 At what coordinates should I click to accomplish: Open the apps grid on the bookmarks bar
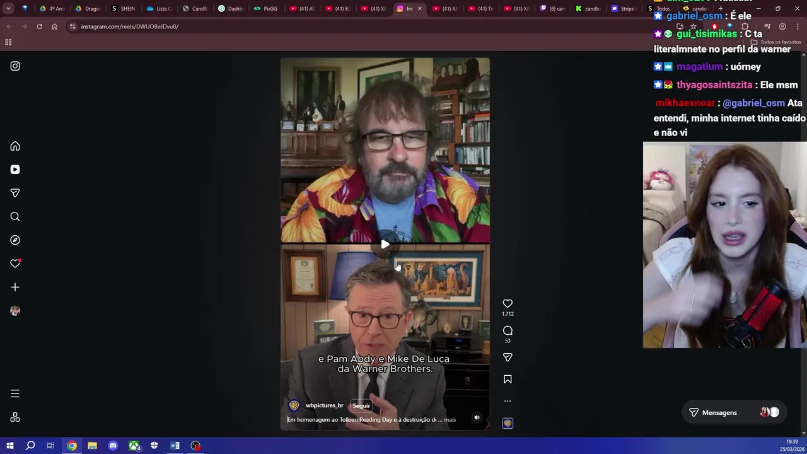click(x=8, y=42)
